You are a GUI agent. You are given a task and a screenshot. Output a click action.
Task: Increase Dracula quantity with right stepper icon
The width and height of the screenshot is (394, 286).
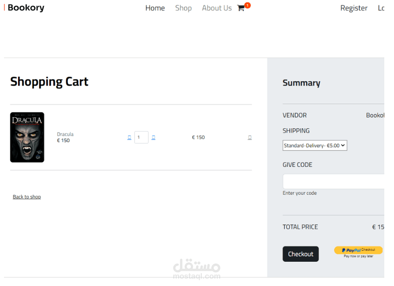153,138
